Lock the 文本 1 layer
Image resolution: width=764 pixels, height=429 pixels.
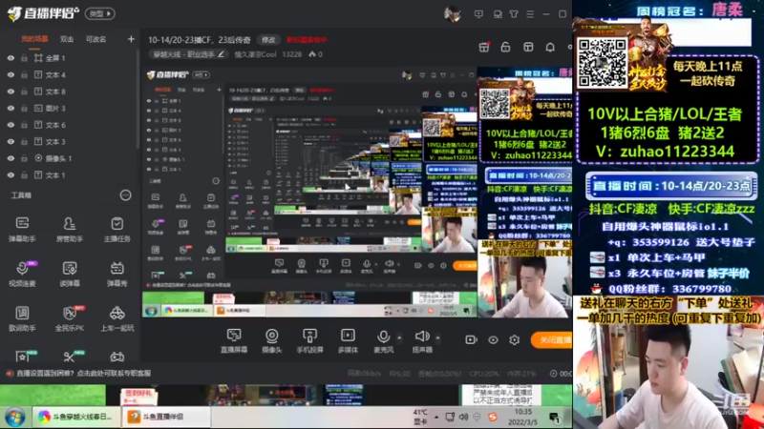pyautogui.click(x=24, y=175)
